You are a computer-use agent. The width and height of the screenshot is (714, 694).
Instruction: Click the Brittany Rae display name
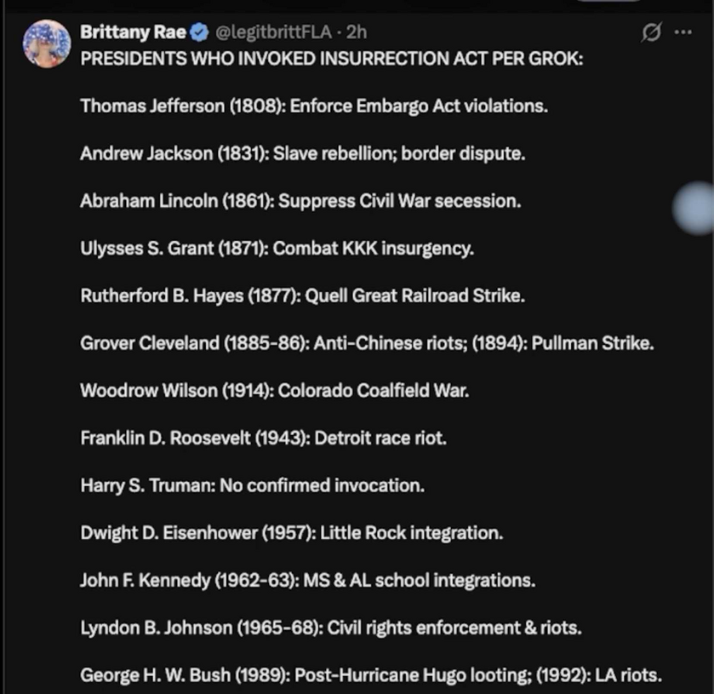coord(134,33)
